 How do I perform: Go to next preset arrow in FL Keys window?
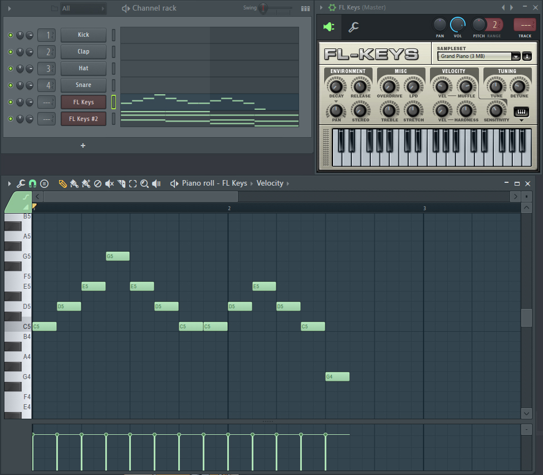pos(511,7)
